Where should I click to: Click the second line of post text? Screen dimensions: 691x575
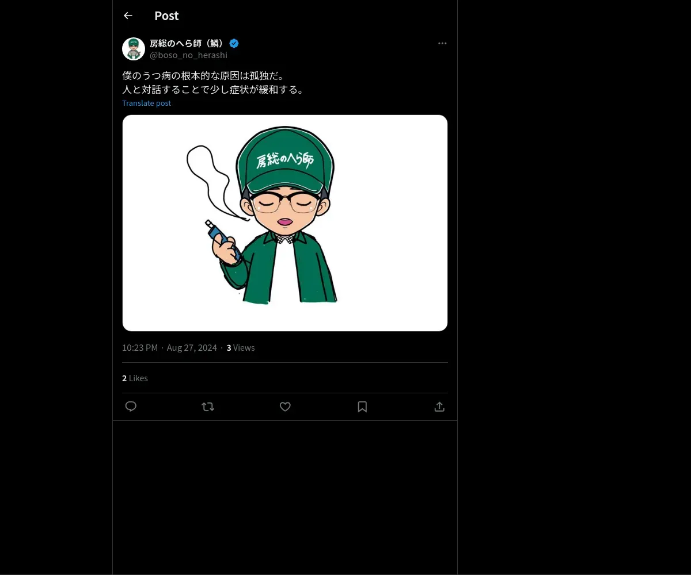(x=214, y=90)
